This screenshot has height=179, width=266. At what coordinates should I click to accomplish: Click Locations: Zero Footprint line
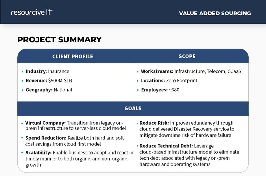point(169,81)
